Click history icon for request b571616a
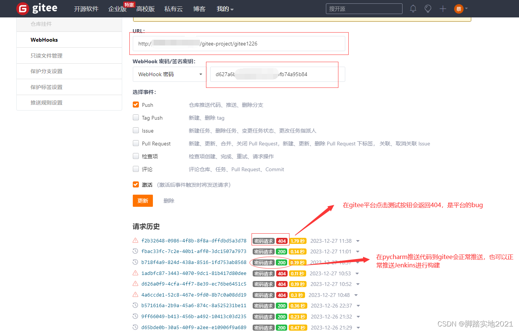The image size is (519, 331). 135,305
